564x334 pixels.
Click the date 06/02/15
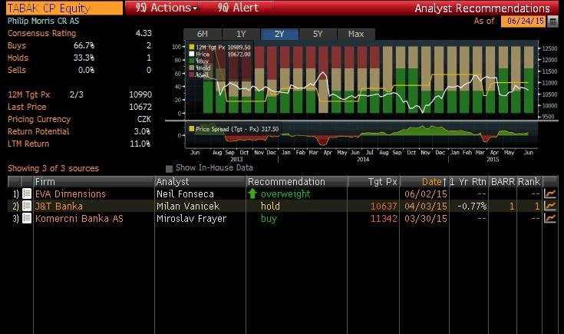pos(426,194)
